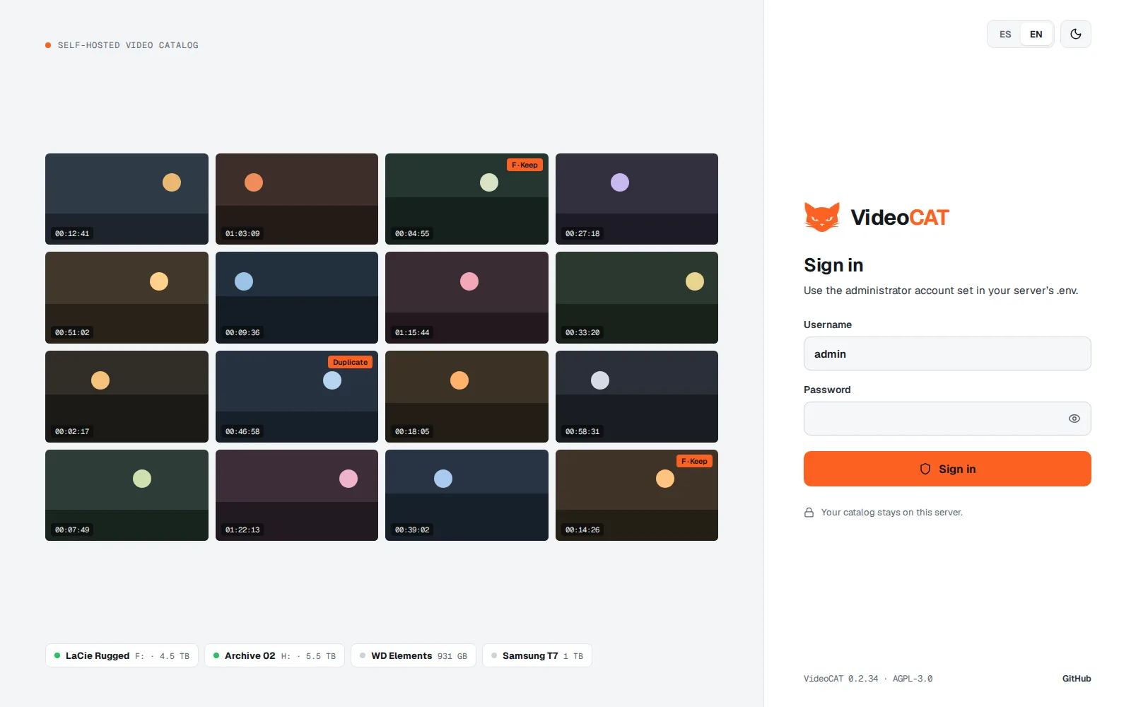Click F-Keep badge on 00:04:55 thumbnail

tap(525, 165)
